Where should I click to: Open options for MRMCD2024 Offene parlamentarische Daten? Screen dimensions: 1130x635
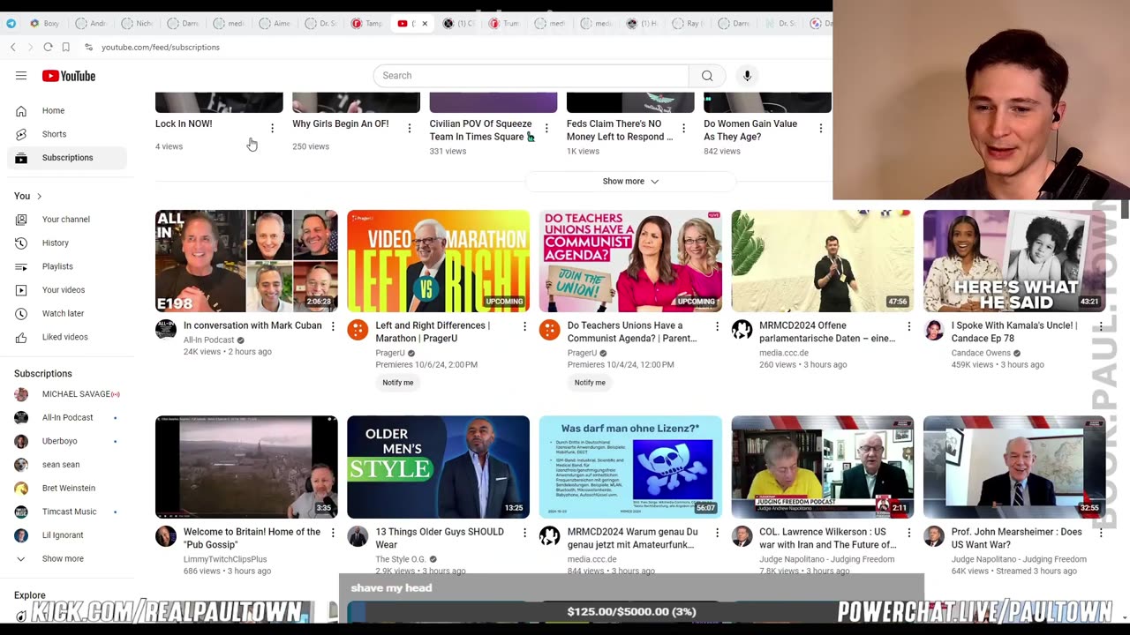click(x=908, y=326)
